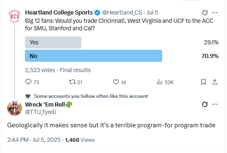The image size is (227, 153).
Task: Open the @Heartland_CS handle
Action: [122, 12]
